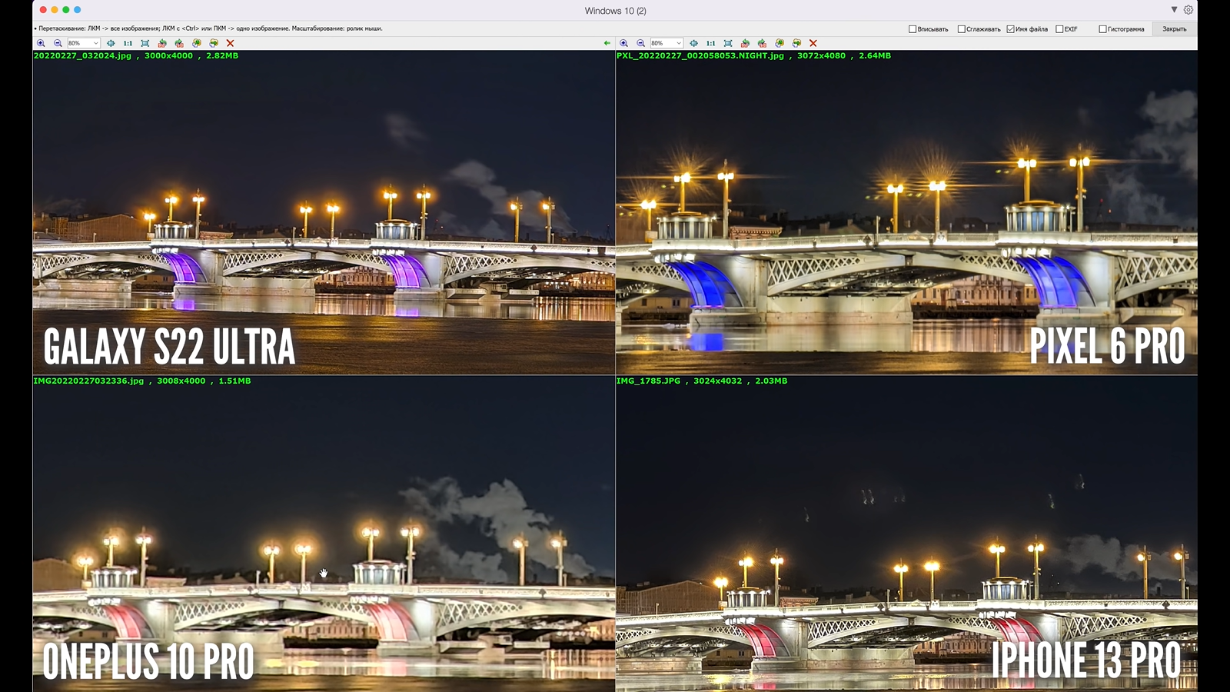Viewport: 1230px width, 692px height.
Task: Click the green left arrow icon
Action: [x=607, y=43]
